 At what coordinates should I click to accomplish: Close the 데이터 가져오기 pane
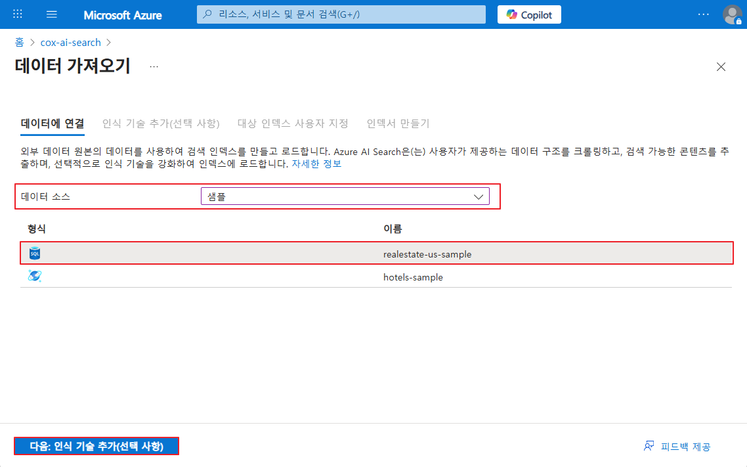(721, 67)
